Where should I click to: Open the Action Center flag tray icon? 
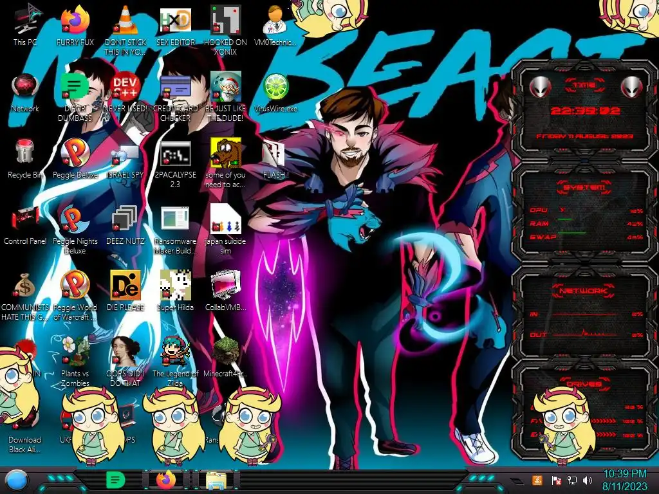(x=557, y=480)
